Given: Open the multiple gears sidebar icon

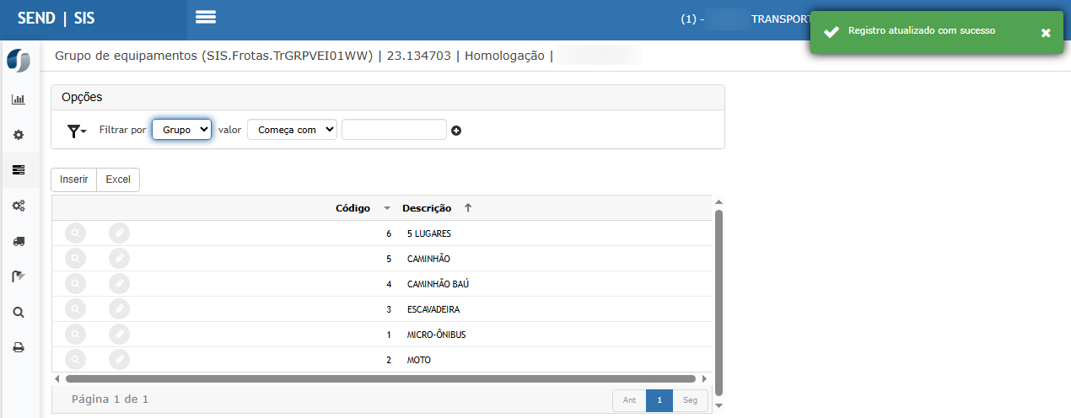Looking at the screenshot, I should (x=18, y=206).
